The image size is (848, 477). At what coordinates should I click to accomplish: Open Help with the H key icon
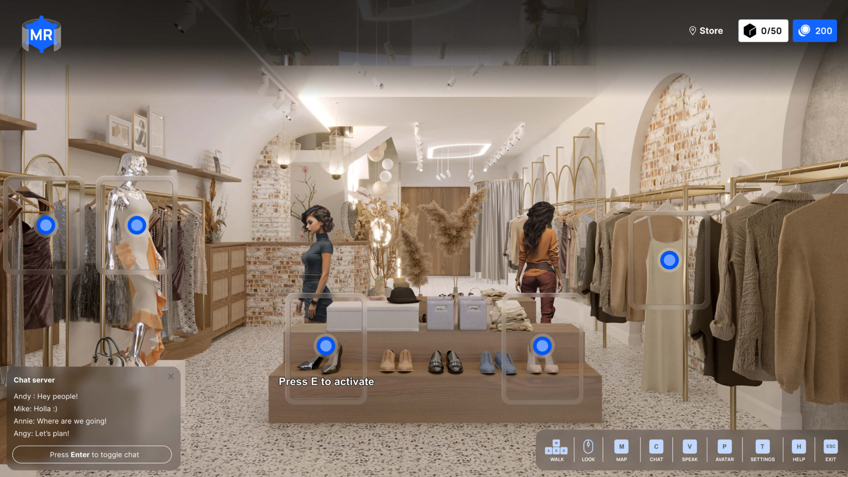(798, 447)
